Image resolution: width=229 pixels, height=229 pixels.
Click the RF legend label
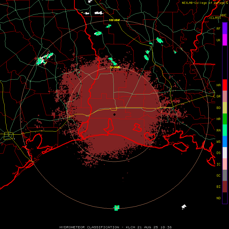218,28
